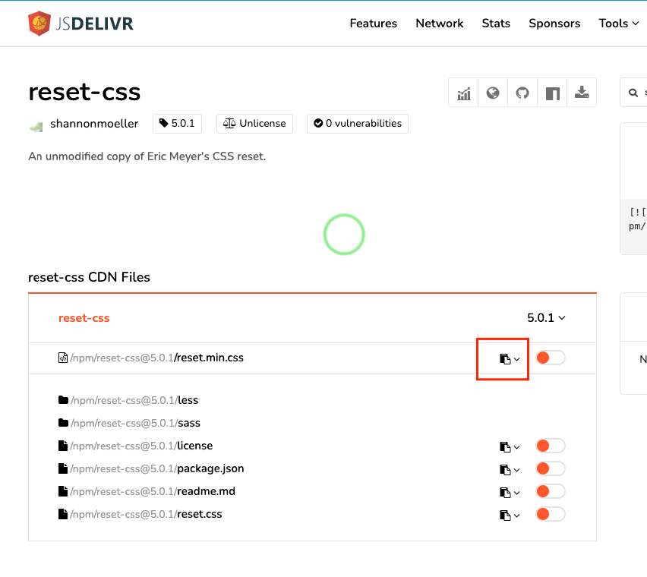Viewport: 647px width, 577px height.
Task: Open the sass folder link
Action: (135, 423)
